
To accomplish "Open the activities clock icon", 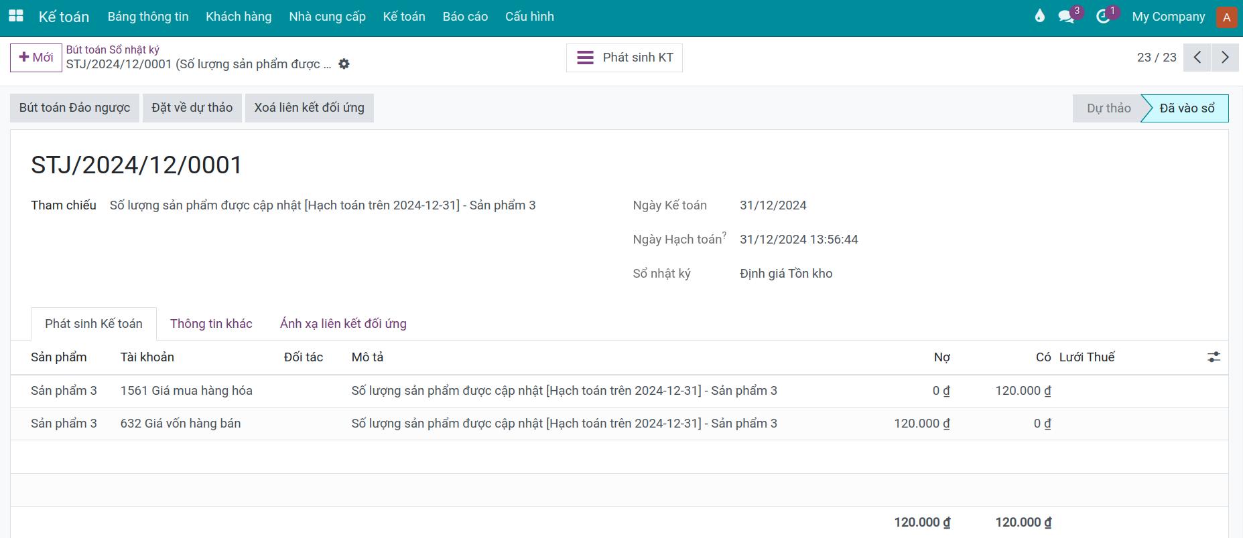I will coord(1103,17).
